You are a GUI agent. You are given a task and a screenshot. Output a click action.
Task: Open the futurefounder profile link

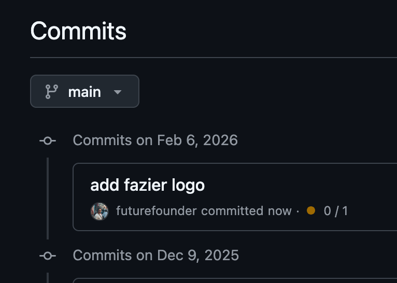pos(157,211)
